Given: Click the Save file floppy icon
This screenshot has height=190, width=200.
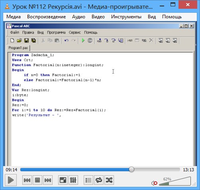Looking at the screenshot, I should coord(26,40).
